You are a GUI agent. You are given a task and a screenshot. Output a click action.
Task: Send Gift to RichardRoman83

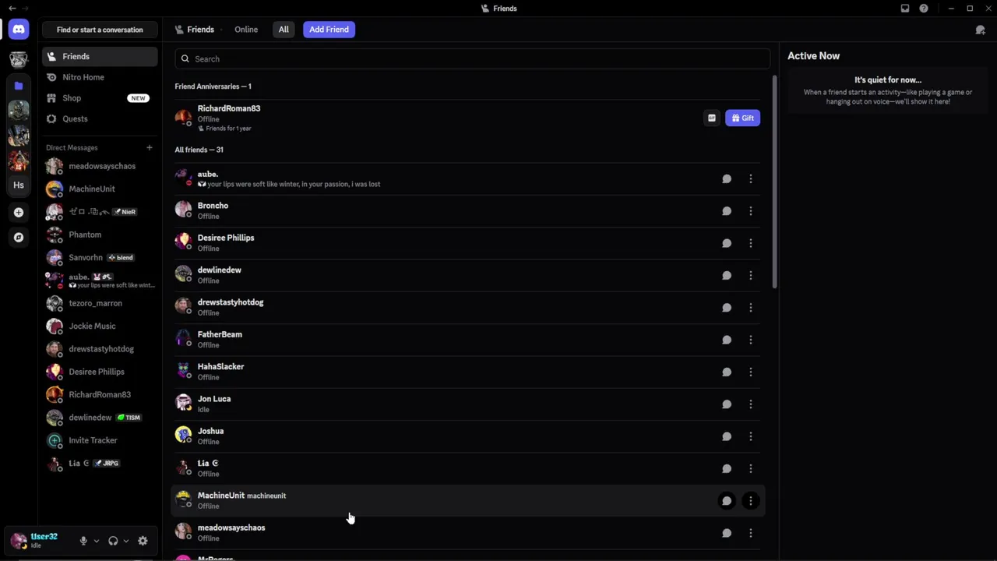742,118
